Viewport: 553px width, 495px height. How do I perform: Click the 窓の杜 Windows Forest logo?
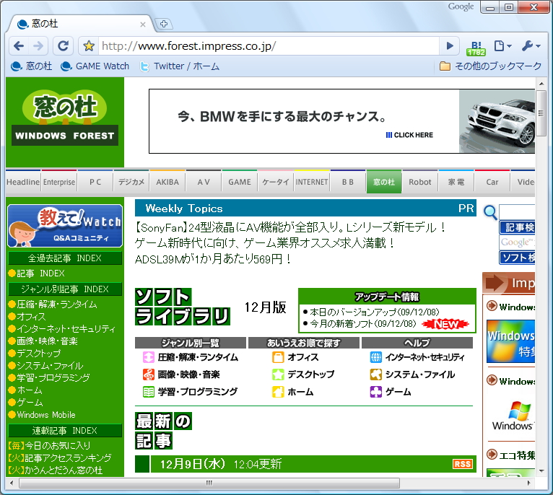[x=65, y=119]
